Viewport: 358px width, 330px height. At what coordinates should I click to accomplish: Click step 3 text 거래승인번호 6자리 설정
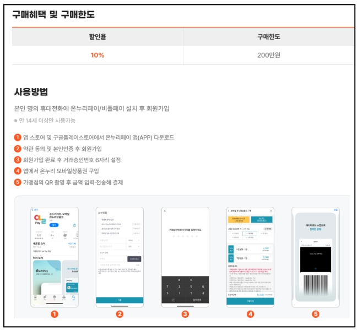(x=72, y=160)
